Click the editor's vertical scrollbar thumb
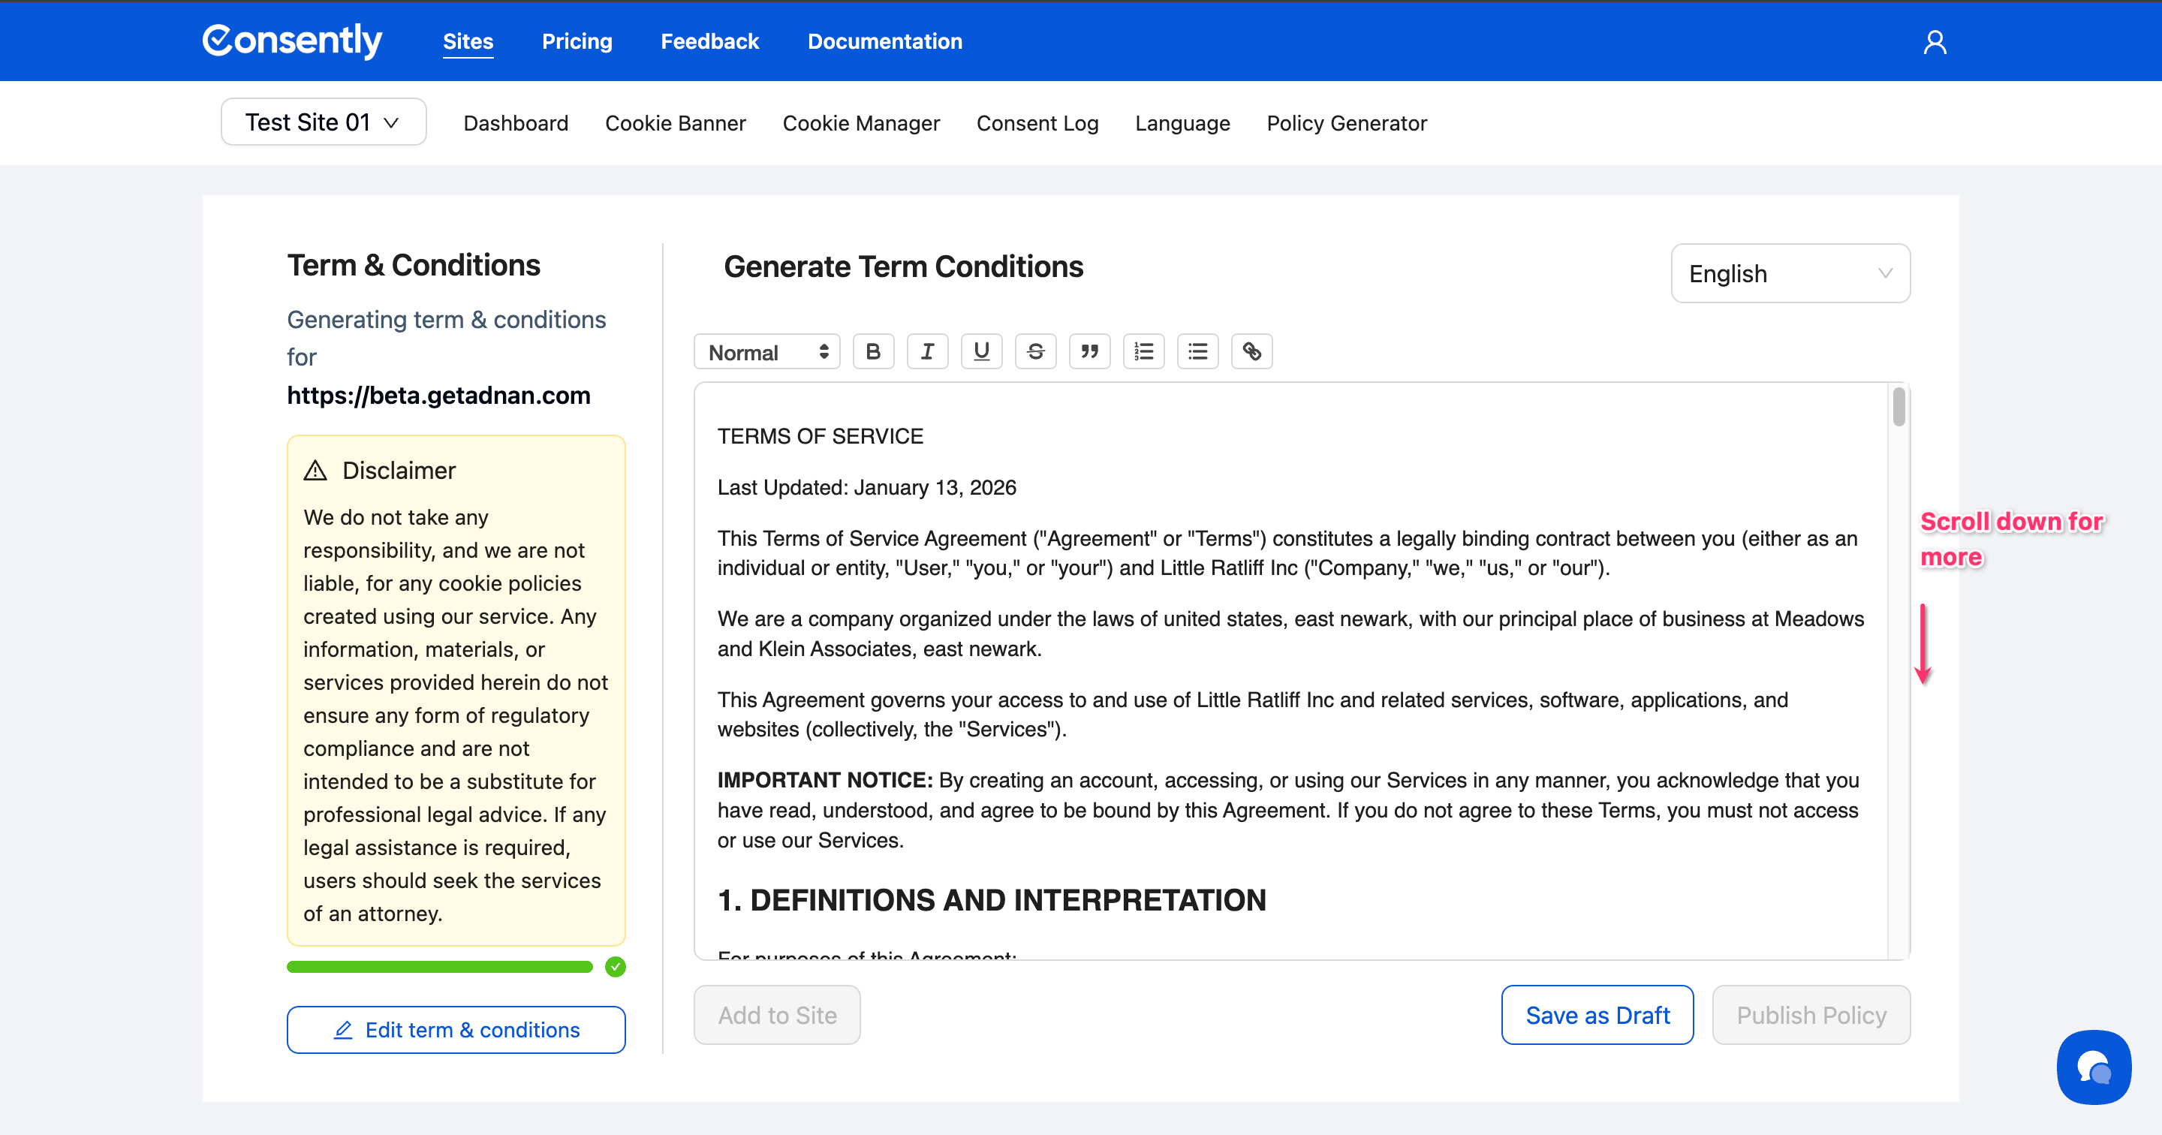The image size is (2162, 1135). click(x=1899, y=406)
